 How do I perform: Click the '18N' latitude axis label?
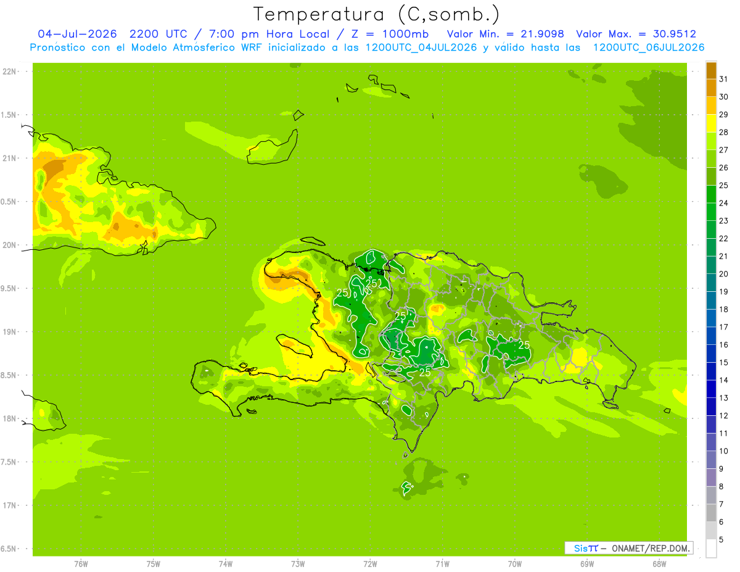(x=9, y=418)
